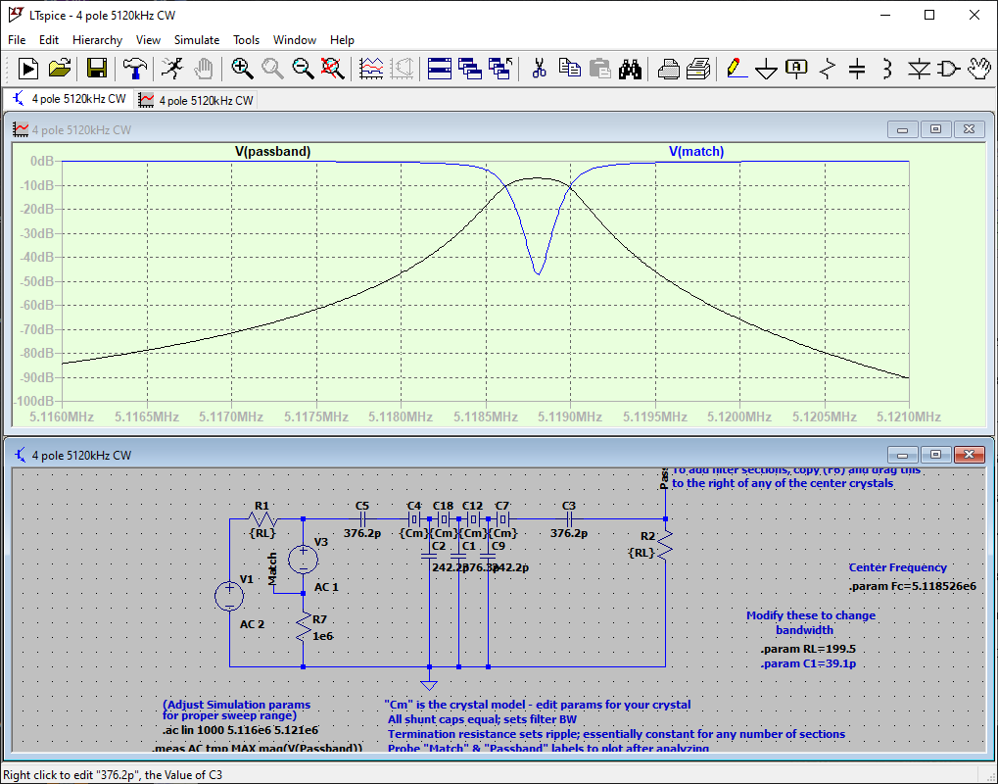Open file with the folder icon
The width and height of the screenshot is (998, 784).
(x=60, y=69)
